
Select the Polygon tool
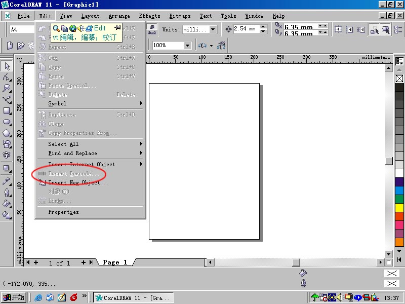7,133
